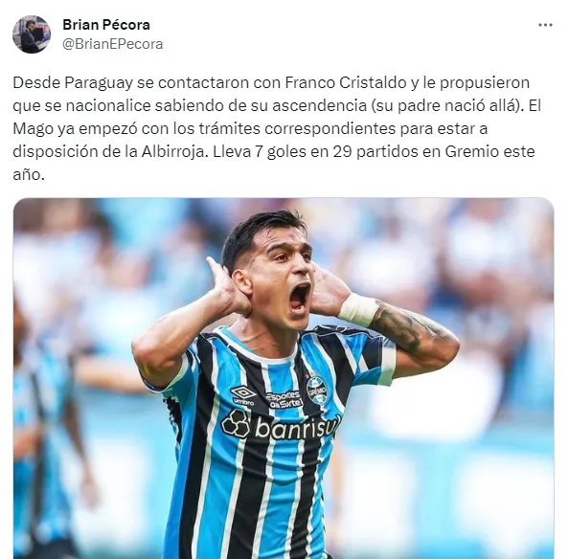The image size is (569, 559).
Task: Visit the @BrianEPecora handle
Action: (x=112, y=44)
